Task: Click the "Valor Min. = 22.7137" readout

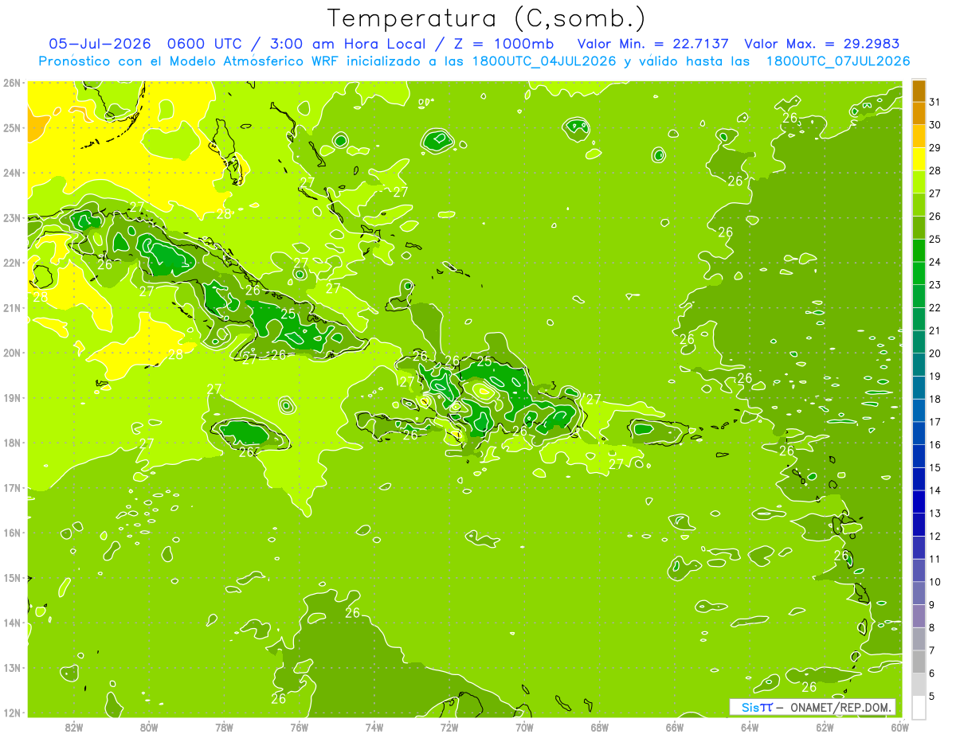Action: (652, 44)
